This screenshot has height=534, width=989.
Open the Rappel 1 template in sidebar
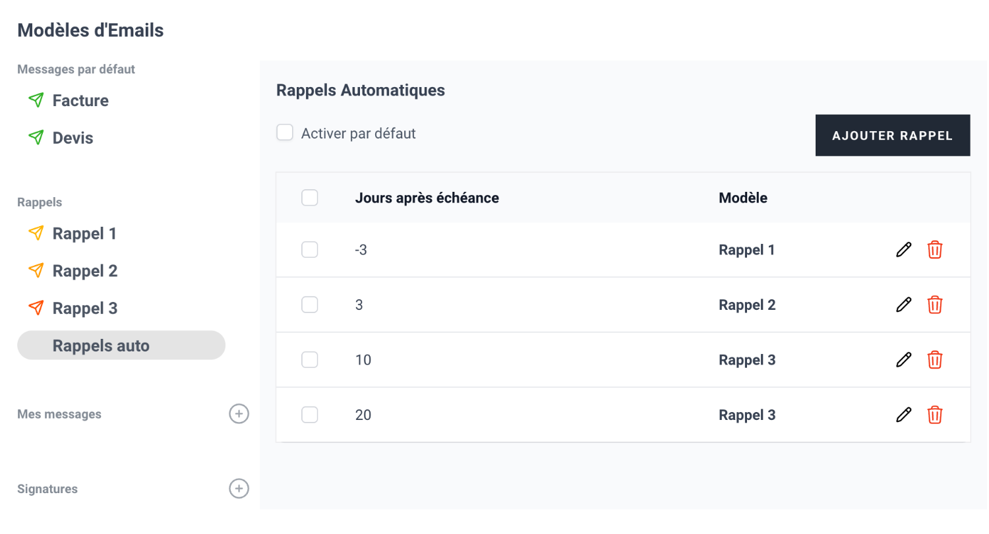click(x=84, y=233)
